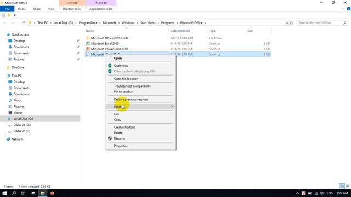Click the red round app icon on taskbar
Image resolution: width=351 pixels, height=197 pixels.
coord(52,193)
